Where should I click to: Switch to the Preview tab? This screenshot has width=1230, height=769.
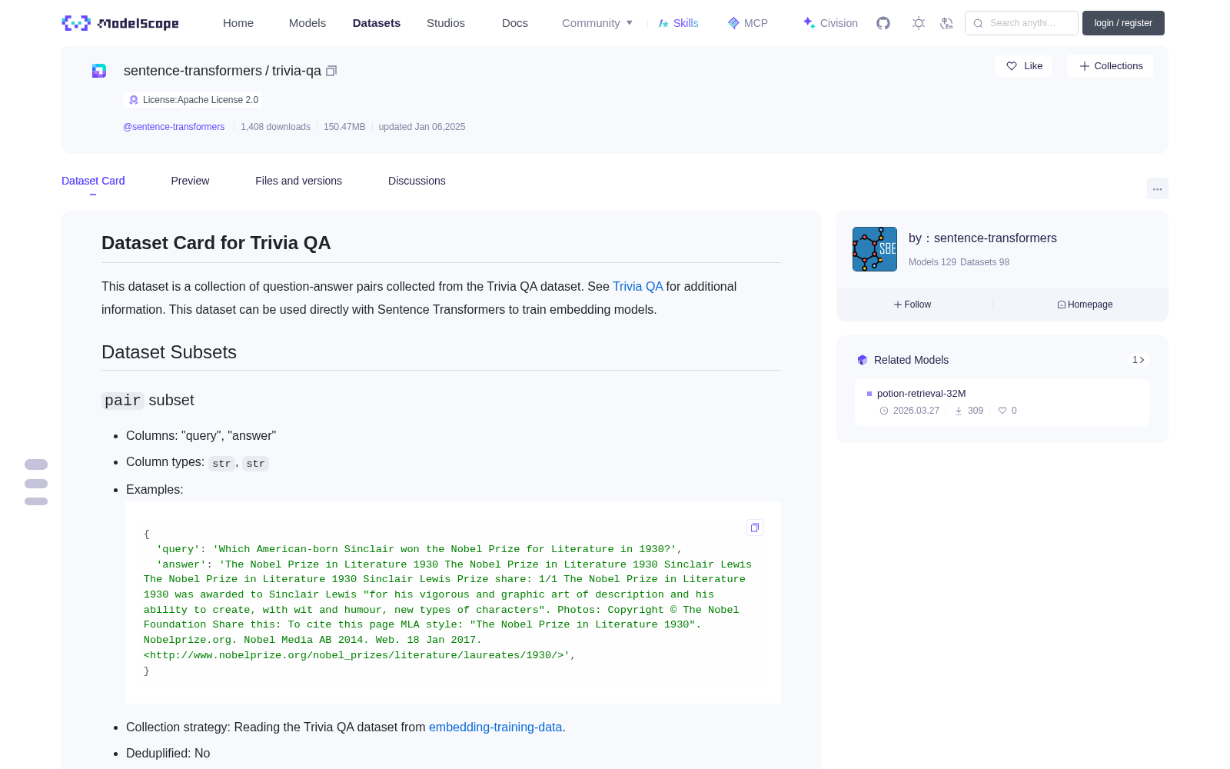[190, 181]
